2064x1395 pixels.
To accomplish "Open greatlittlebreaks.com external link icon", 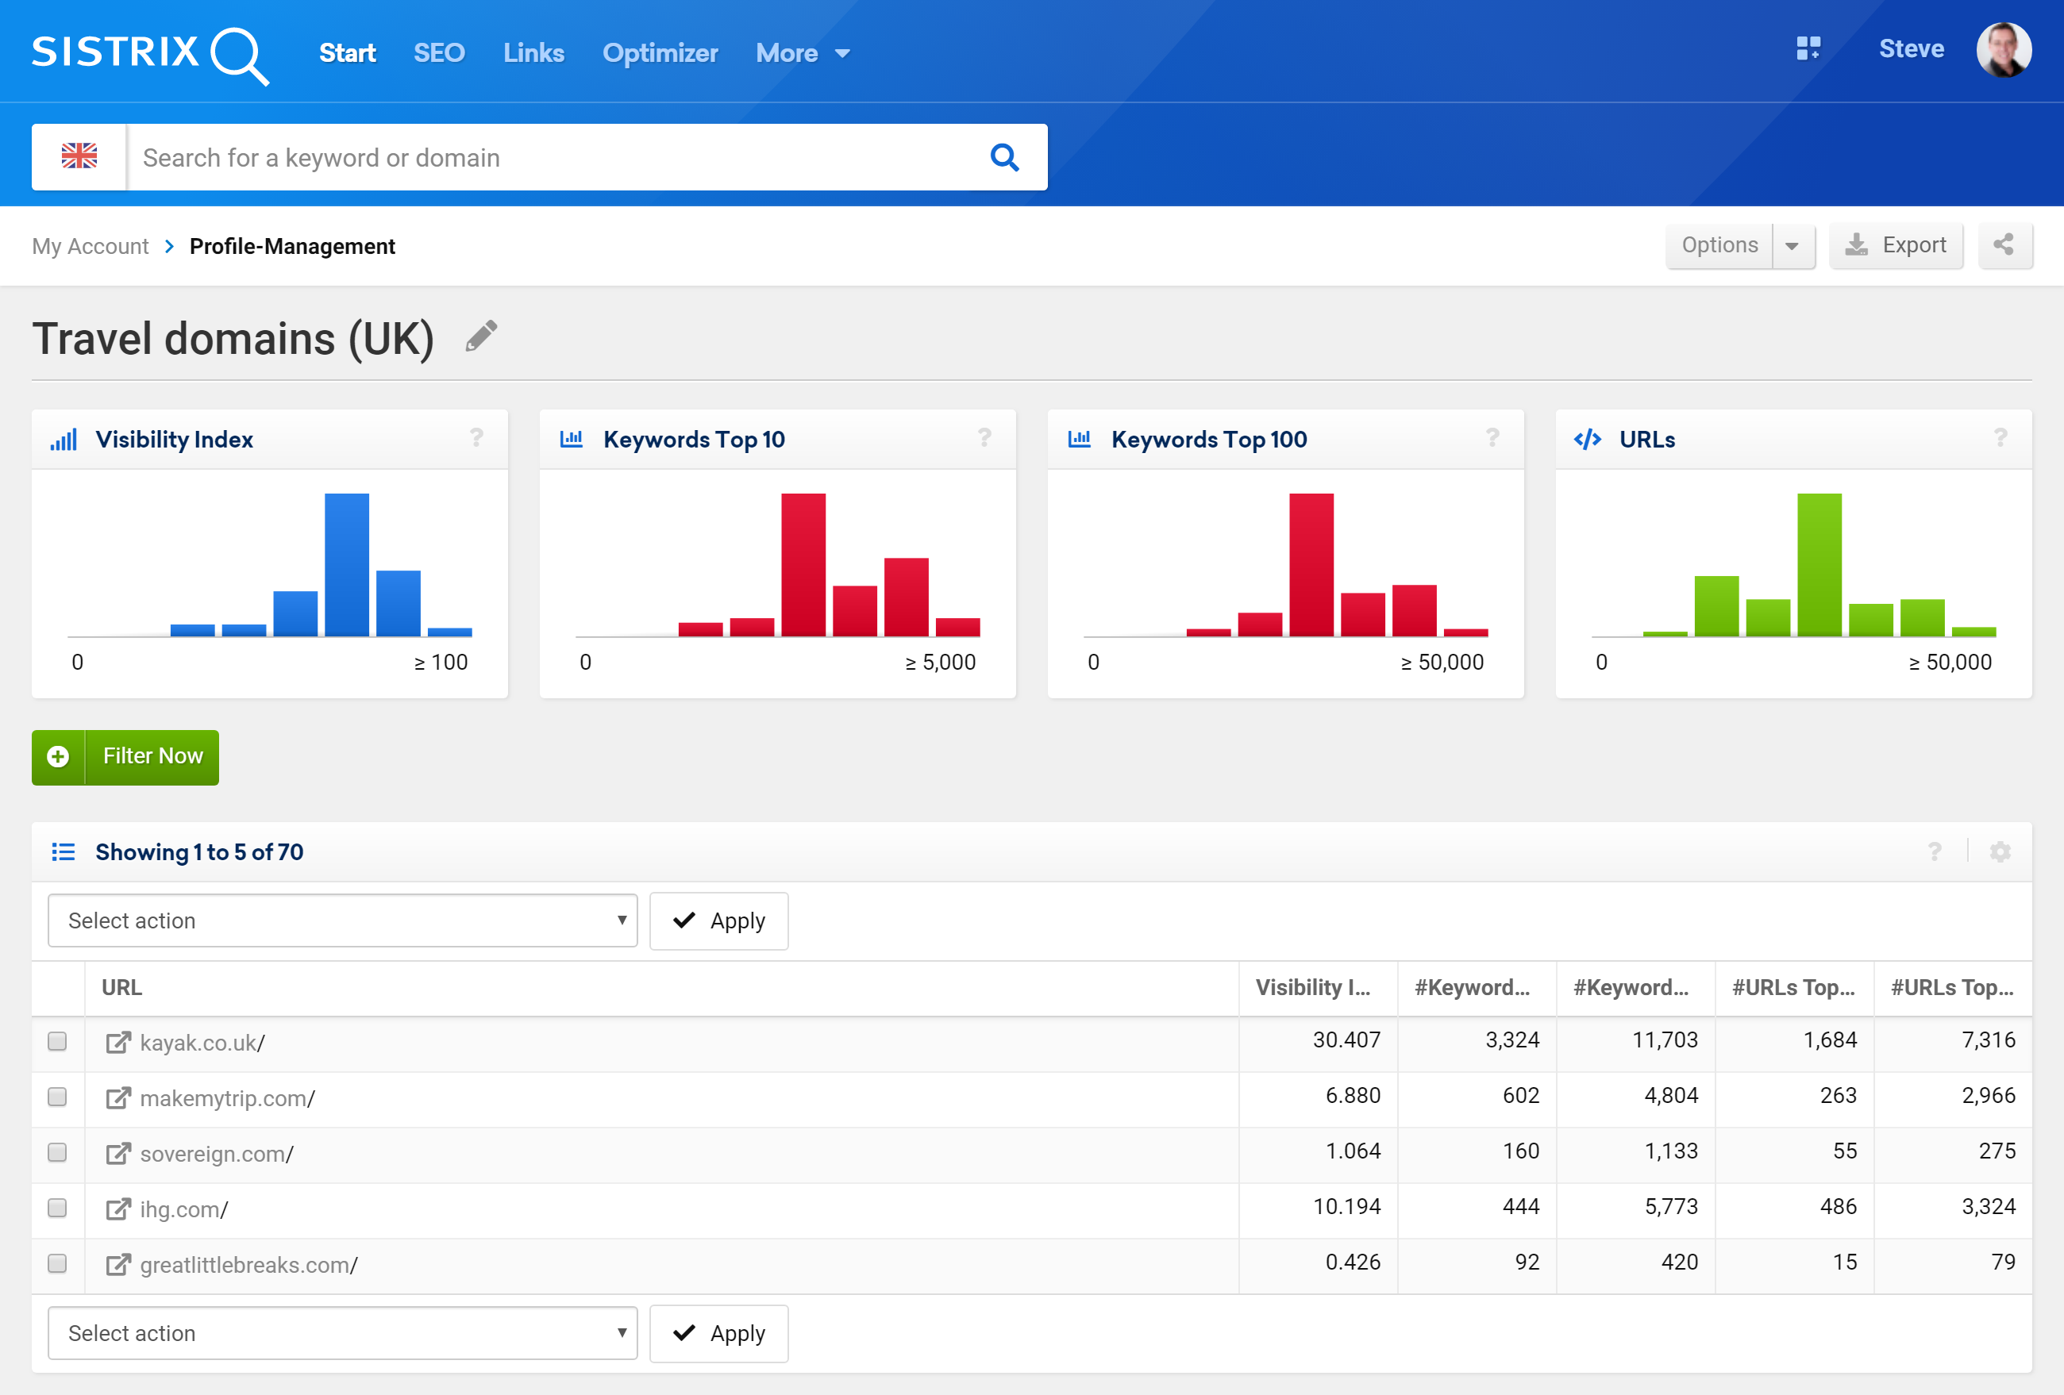I will tap(118, 1265).
